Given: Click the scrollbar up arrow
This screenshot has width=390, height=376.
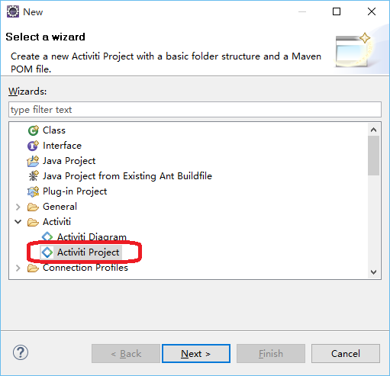Looking at the screenshot, I should pyautogui.click(x=373, y=130).
